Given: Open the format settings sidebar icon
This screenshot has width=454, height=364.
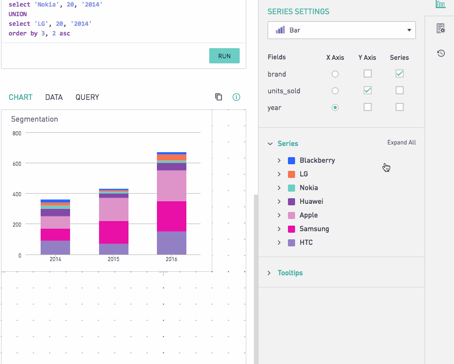Looking at the screenshot, I should pos(441,28).
